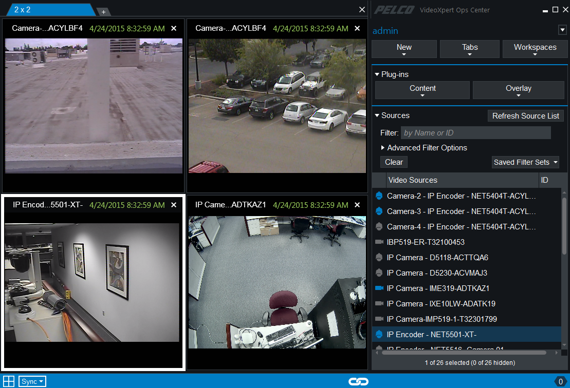
Task: Clear the source filter with the Clear button
Action: click(x=394, y=162)
